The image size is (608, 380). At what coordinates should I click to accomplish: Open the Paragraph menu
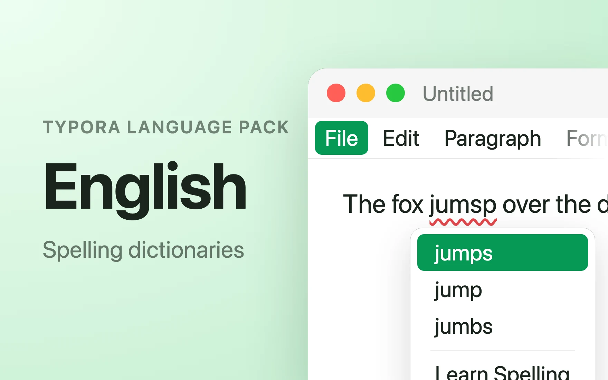coord(493,139)
